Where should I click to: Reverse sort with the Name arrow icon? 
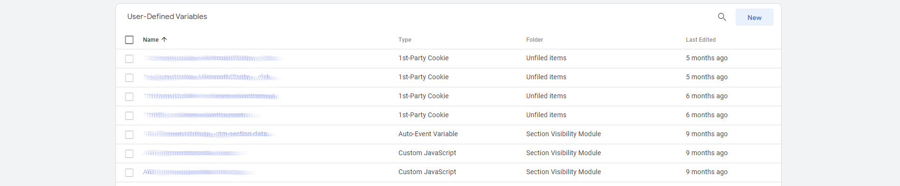(164, 39)
